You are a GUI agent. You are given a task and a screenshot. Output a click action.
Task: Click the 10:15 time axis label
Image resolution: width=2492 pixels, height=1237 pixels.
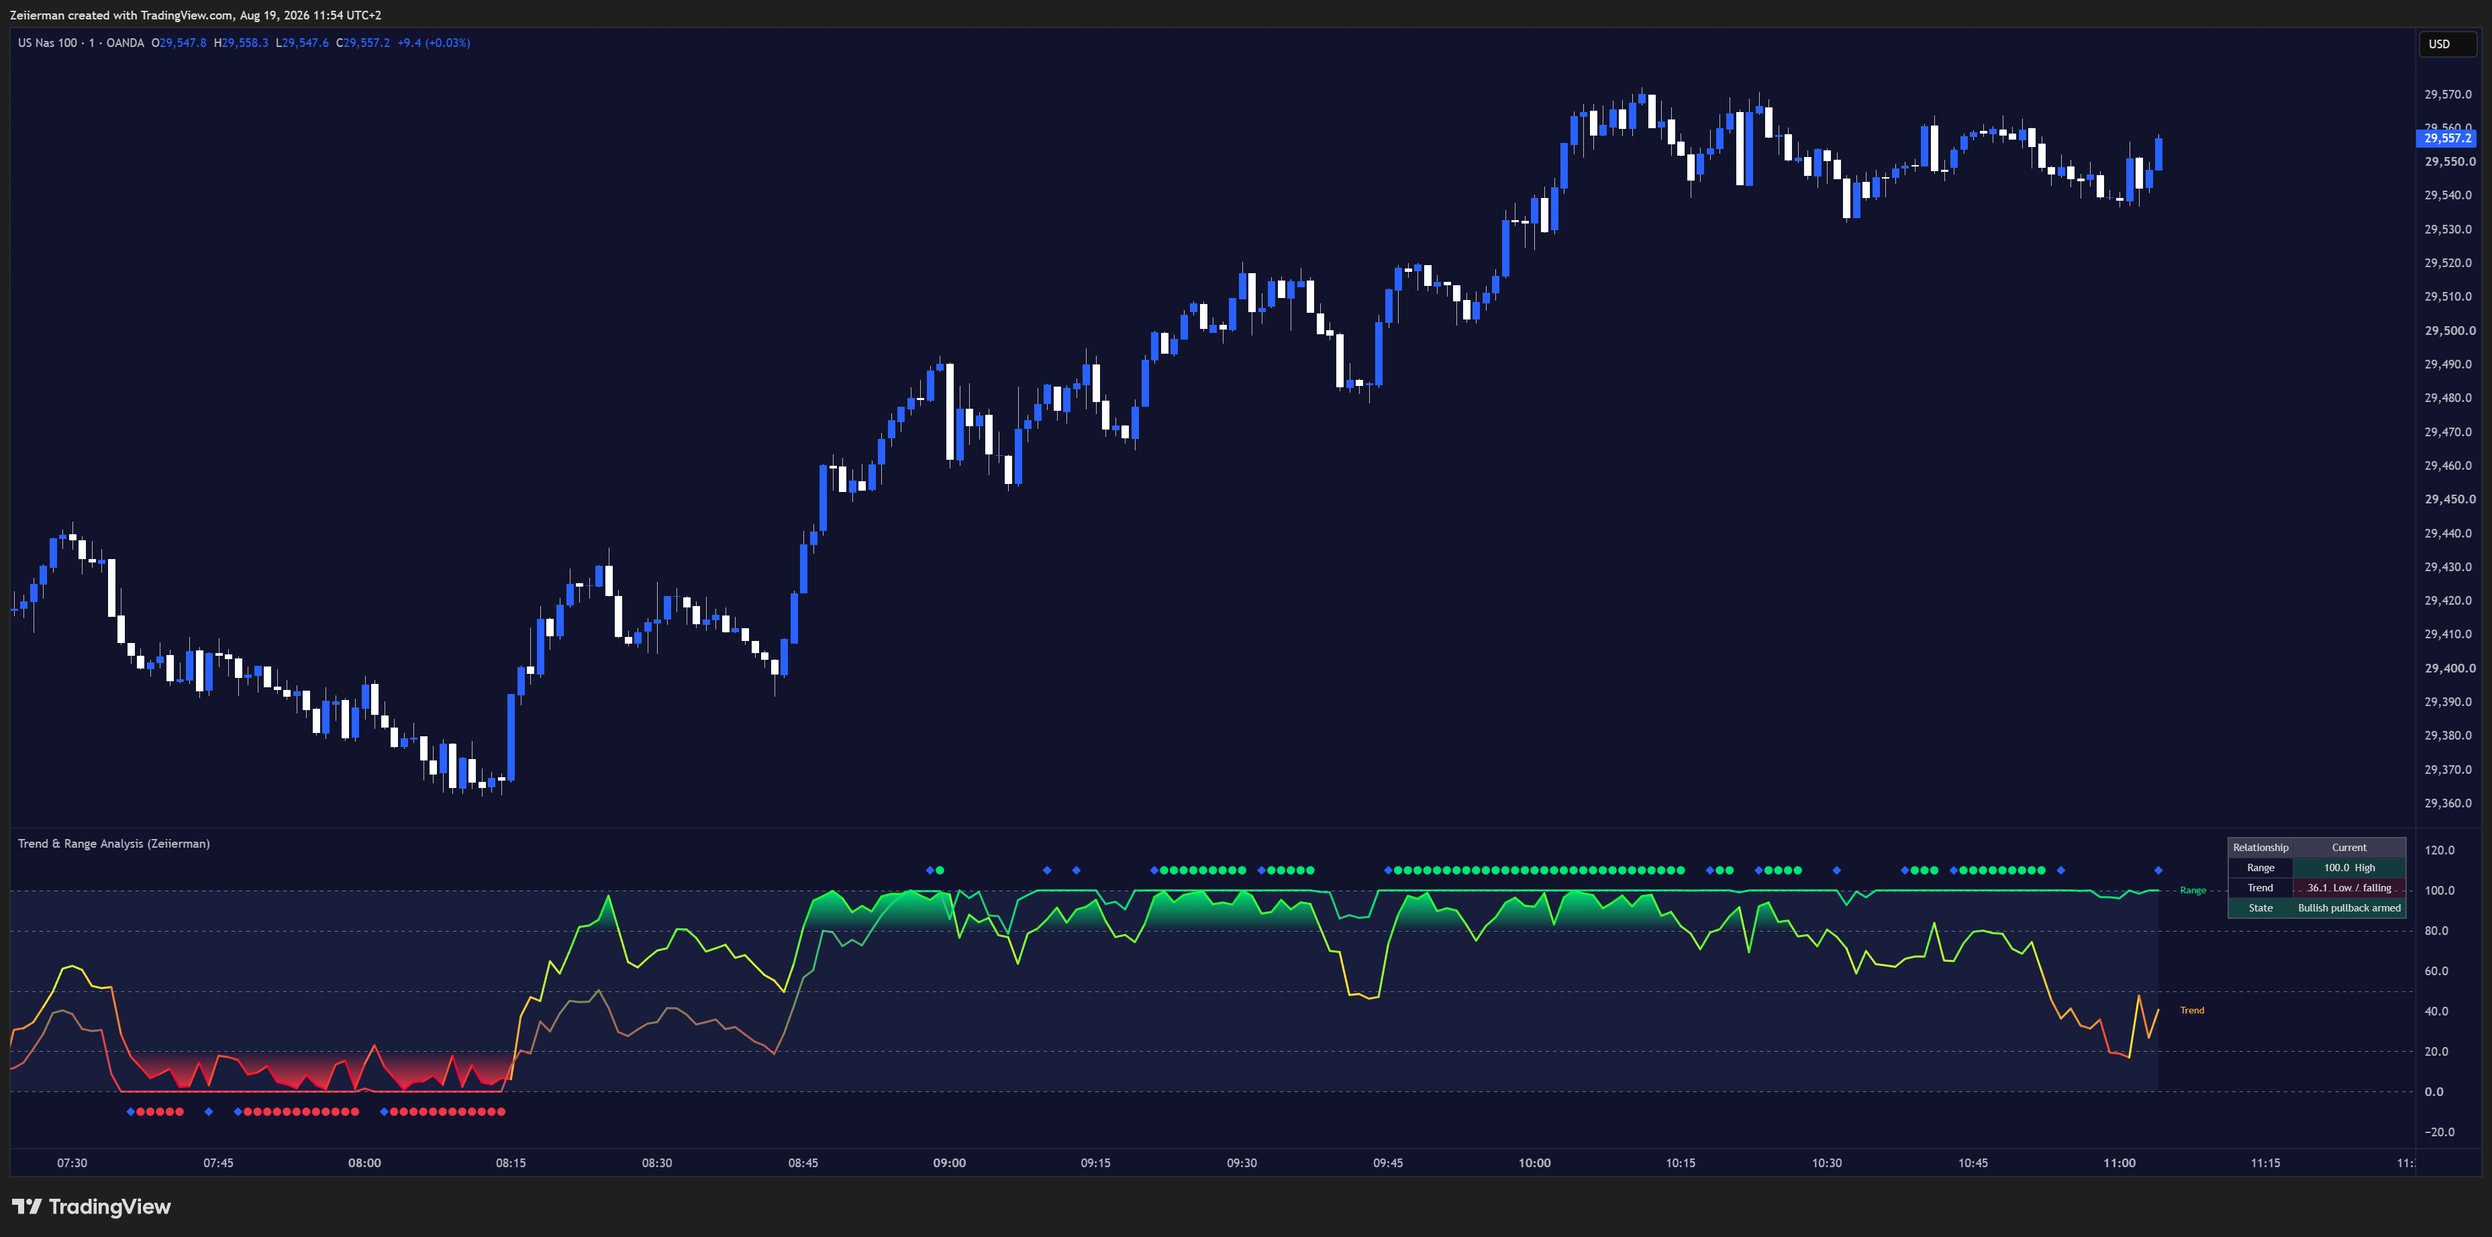(x=1681, y=1162)
